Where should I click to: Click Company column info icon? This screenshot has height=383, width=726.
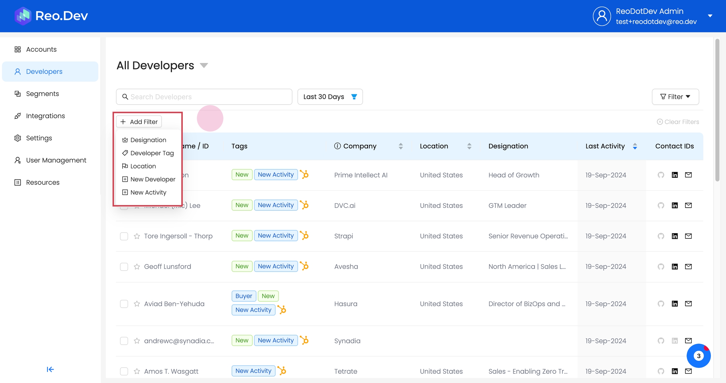point(337,146)
